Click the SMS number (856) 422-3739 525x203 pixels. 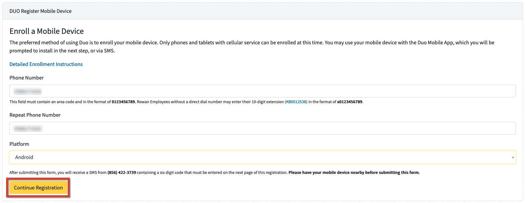tap(122, 173)
